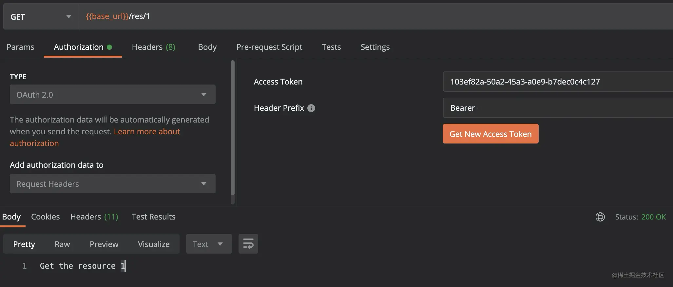Select the Pretty view mode

(x=24, y=244)
